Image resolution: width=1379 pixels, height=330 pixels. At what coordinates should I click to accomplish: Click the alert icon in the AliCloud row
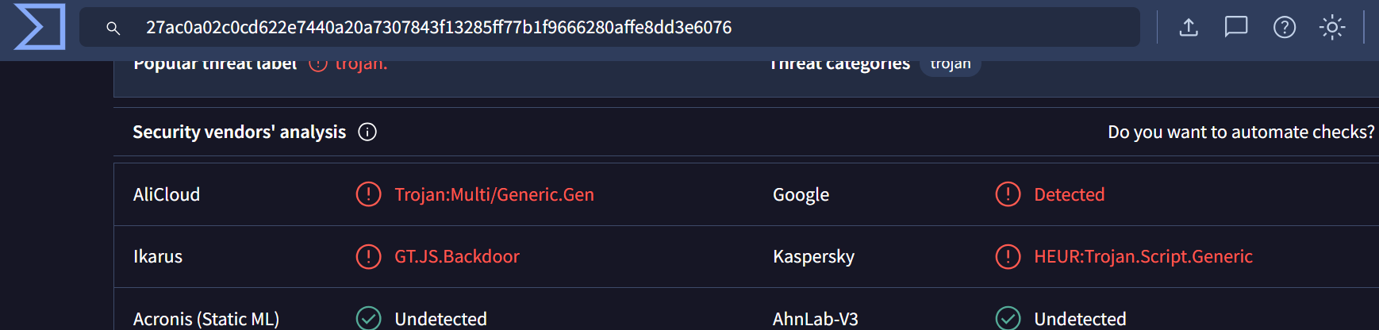368,194
